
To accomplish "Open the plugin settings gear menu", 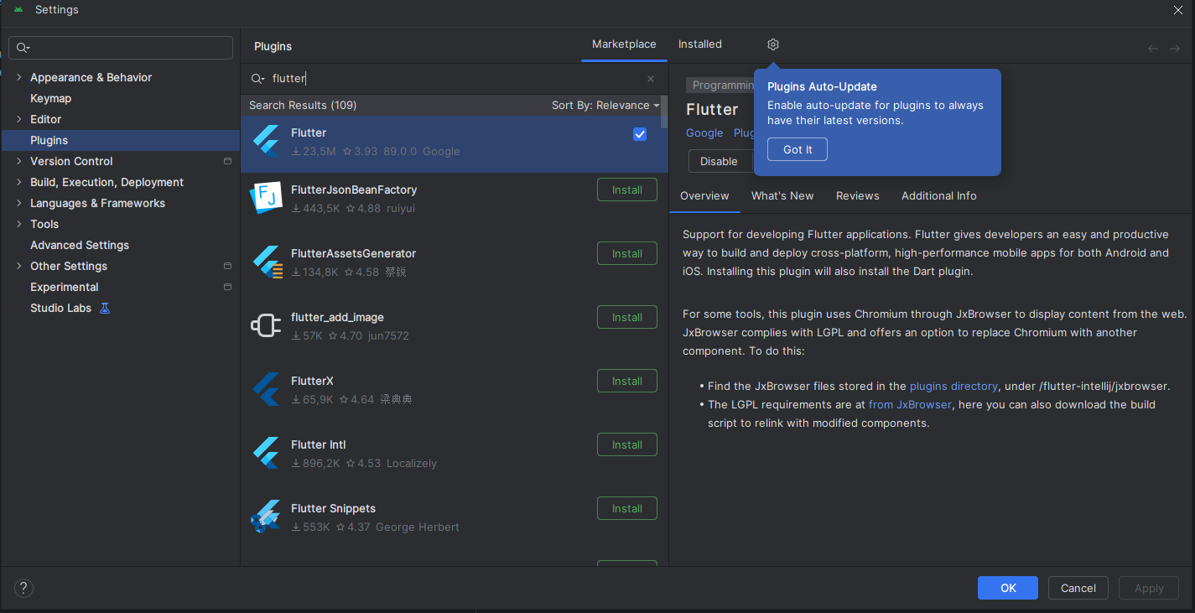I will point(772,44).
